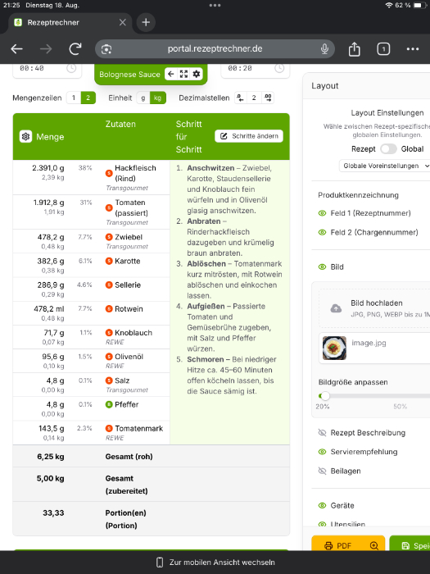Viewport: 430px width, 574px height.
Task: Open the tab overview button
Action: 383,48
